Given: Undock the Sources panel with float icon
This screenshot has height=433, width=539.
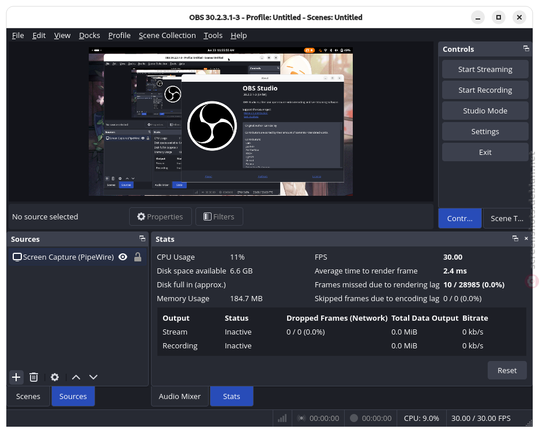Looking at the screenshot, I should (142, 238).
